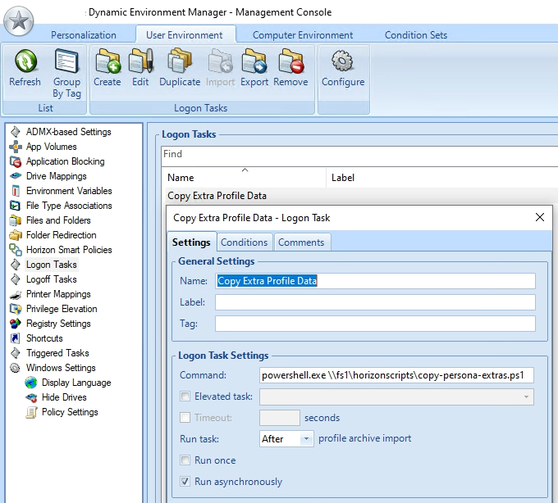Click the Folder Redirection icon
558x503 pixels.
tap(16, 235)
